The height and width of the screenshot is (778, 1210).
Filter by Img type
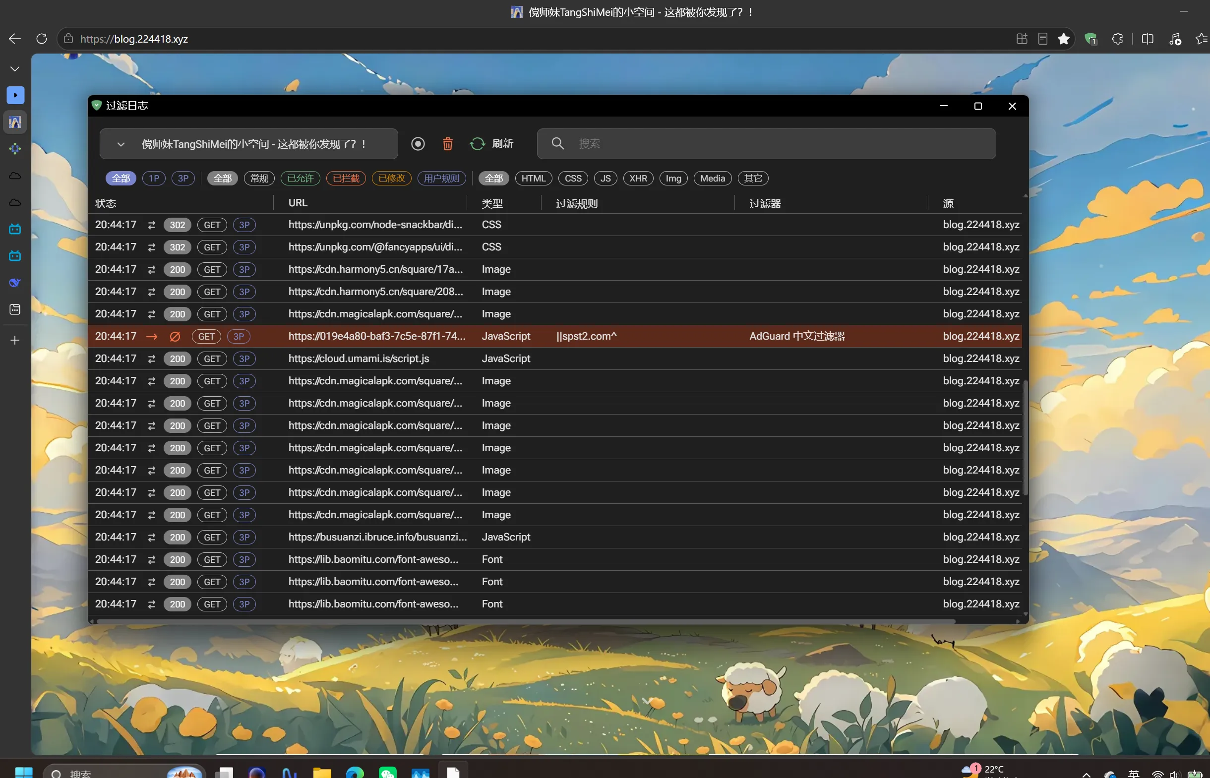(673, 179)
